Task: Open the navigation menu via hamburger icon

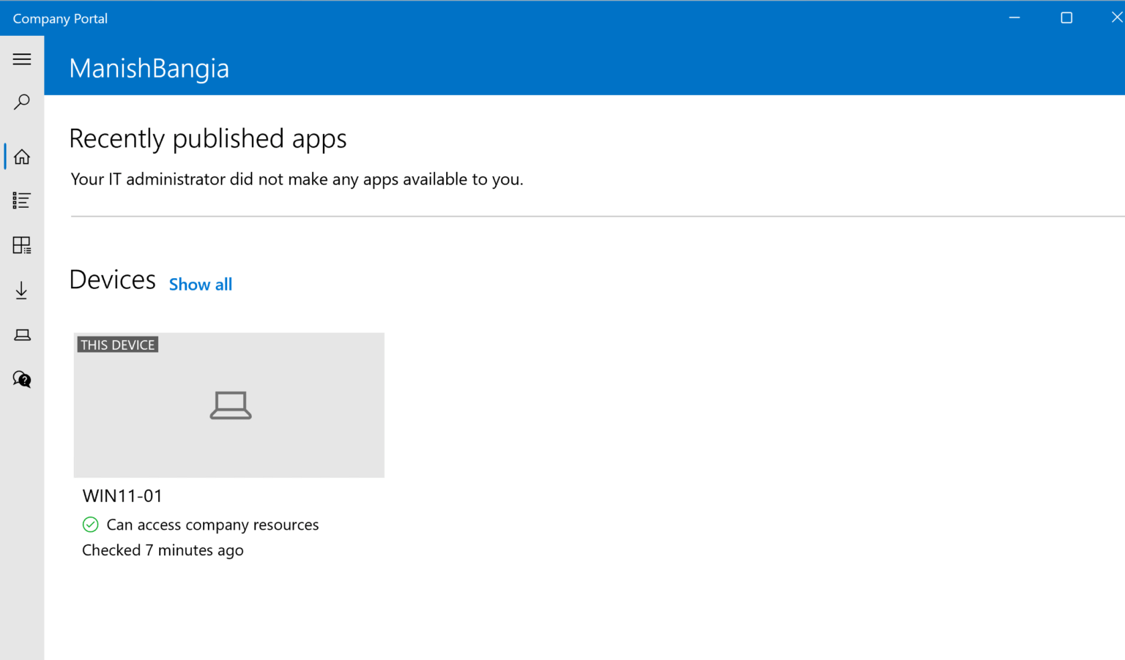Action: point(22,59)
